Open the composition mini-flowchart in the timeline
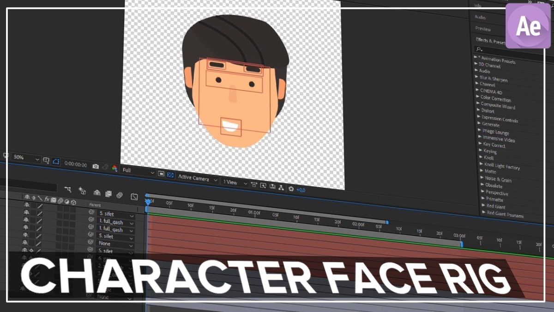The image size is (554, 312). click(x=68, y=189)
